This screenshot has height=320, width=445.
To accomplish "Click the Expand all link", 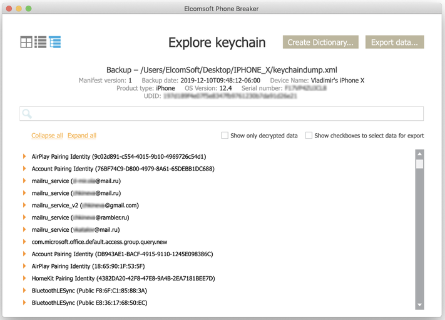I will click(82, 136).
